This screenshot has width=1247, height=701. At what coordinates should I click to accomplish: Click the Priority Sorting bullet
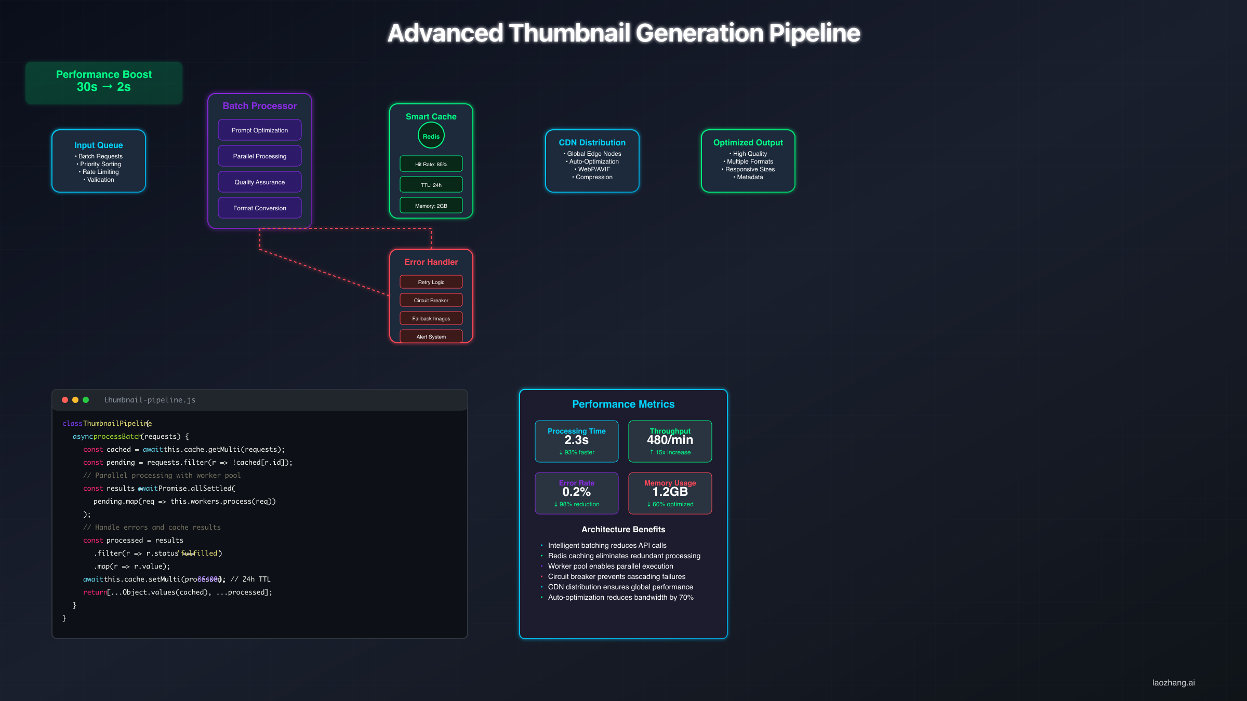point(99,164)
